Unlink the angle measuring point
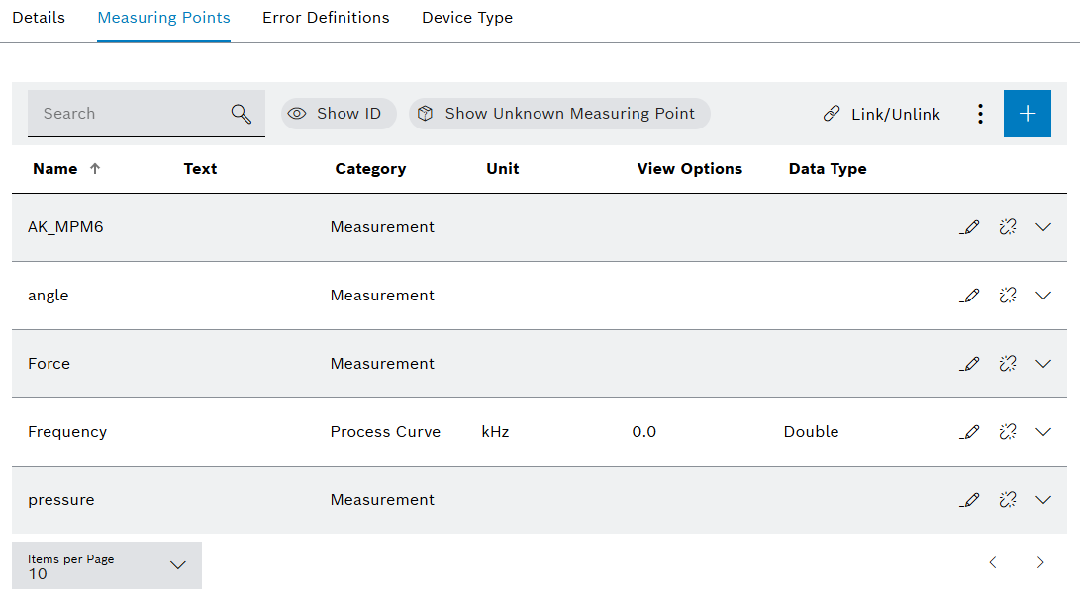The height and width of the screenshot is (598, 1080). (1007, 295)
